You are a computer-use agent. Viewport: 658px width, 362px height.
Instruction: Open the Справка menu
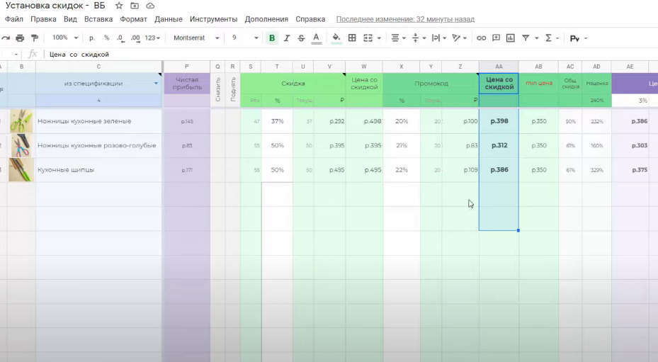click(x=310, y=19)
